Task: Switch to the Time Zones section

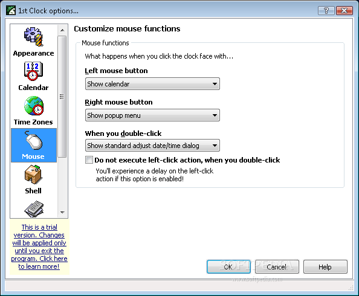Action: [34, 111]
